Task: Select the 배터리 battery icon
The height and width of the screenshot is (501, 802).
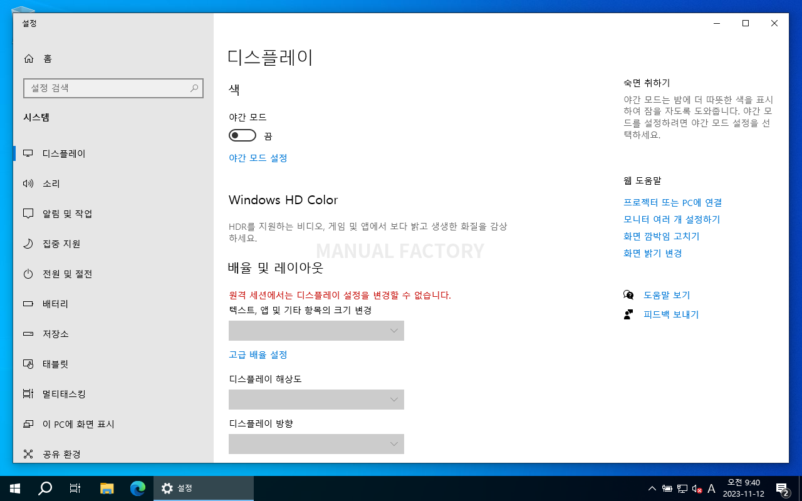Action: click(28, 304)
